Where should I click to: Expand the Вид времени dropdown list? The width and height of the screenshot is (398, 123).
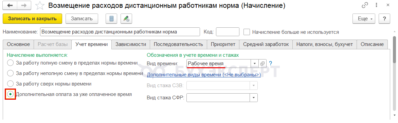(x=255, y=64)
